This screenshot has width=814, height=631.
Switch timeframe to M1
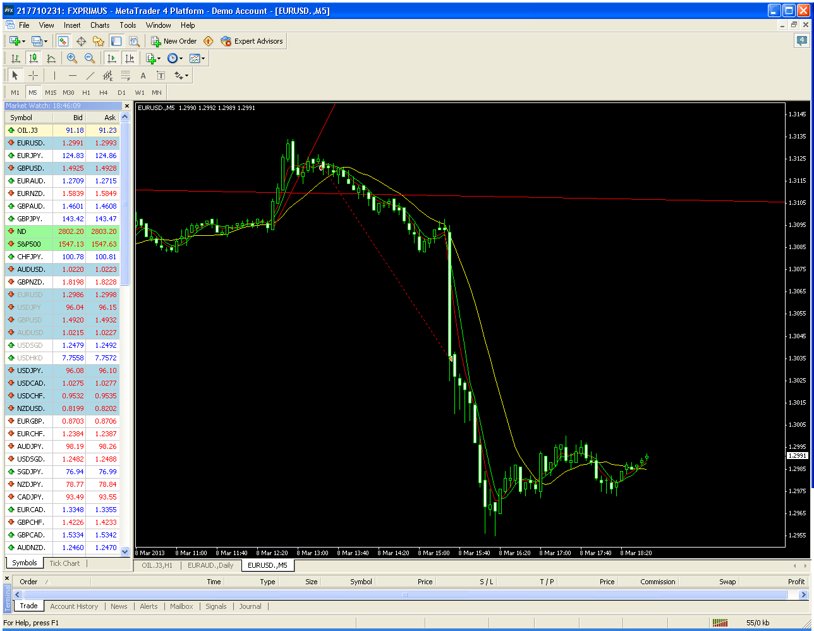click(15, 92)
